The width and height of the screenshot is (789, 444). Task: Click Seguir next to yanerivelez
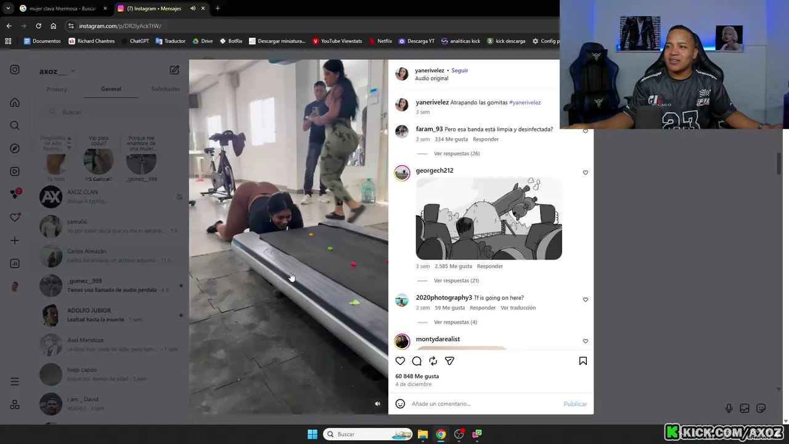coord(460,70)
